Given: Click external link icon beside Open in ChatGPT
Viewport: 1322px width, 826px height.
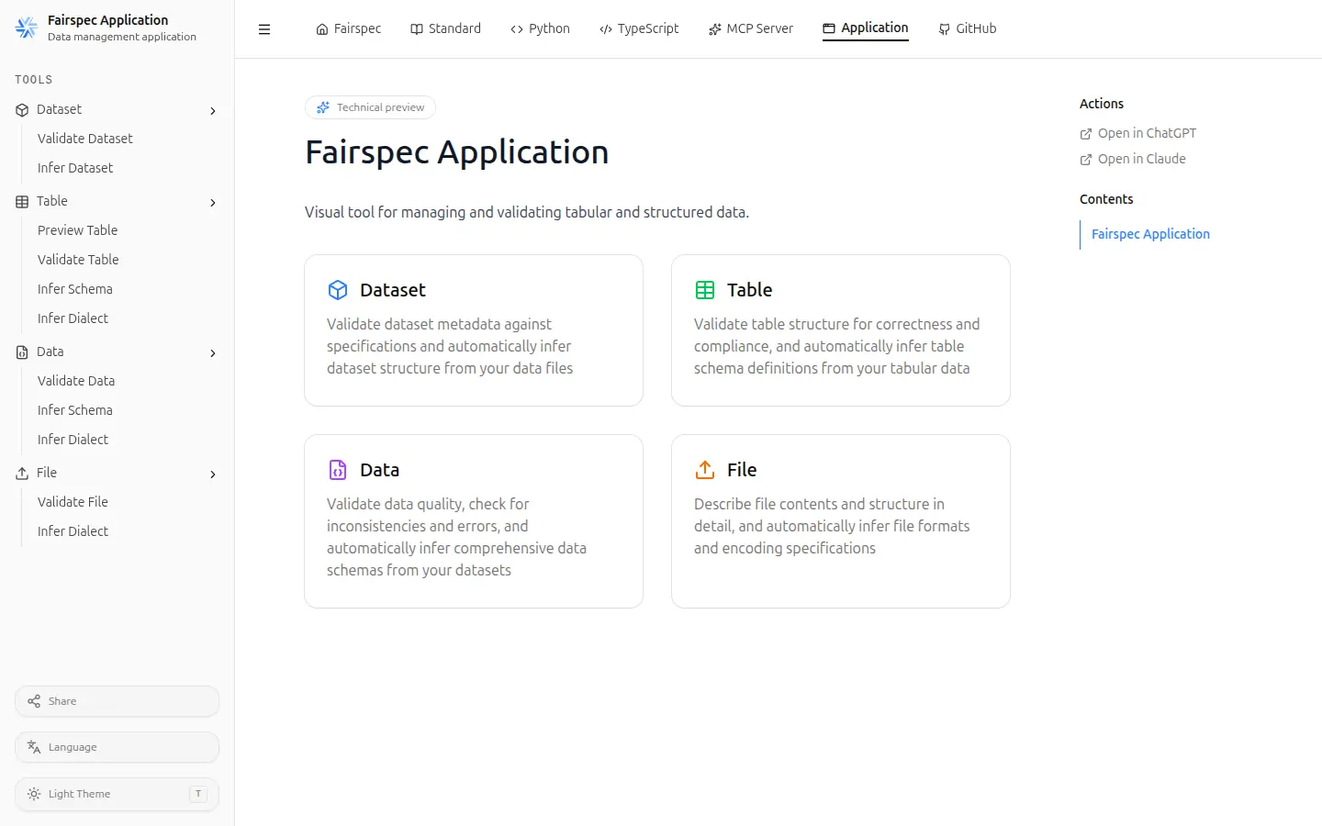Looking at the screenshot, I should [x=1086, y=134].
